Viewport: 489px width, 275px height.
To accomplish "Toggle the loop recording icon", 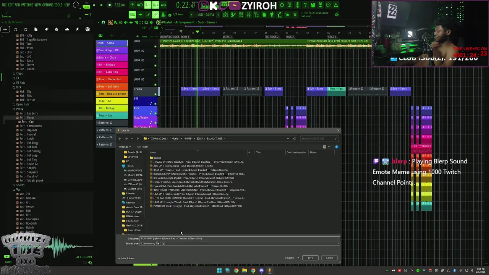I will (163, 5).
